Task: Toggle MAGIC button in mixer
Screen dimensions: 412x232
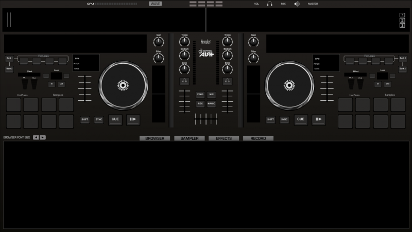Action: point(212,104)
